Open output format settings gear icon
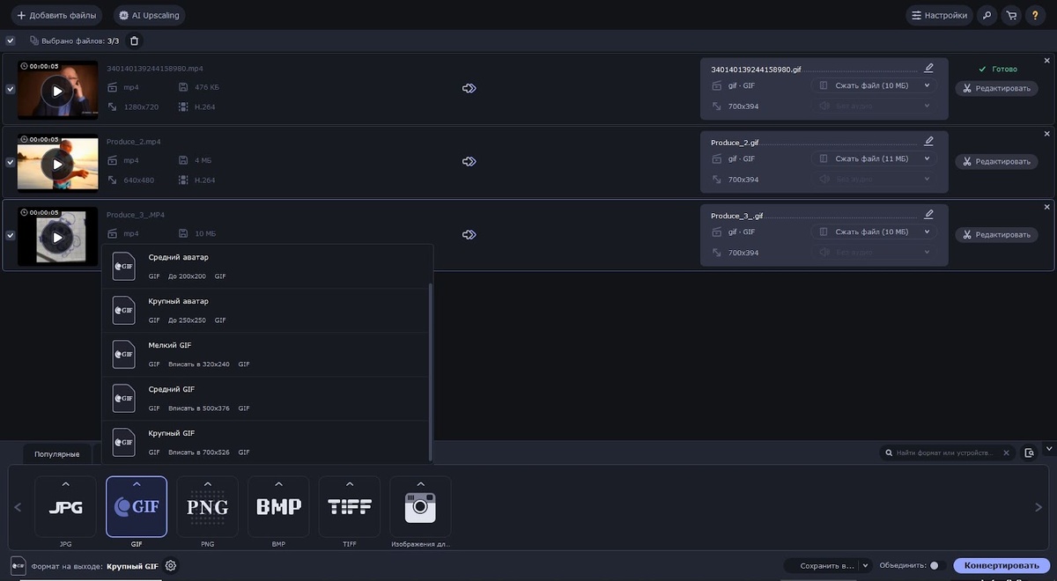The height and width of the screenshot is (581, 1057). (x=171, y=566)
